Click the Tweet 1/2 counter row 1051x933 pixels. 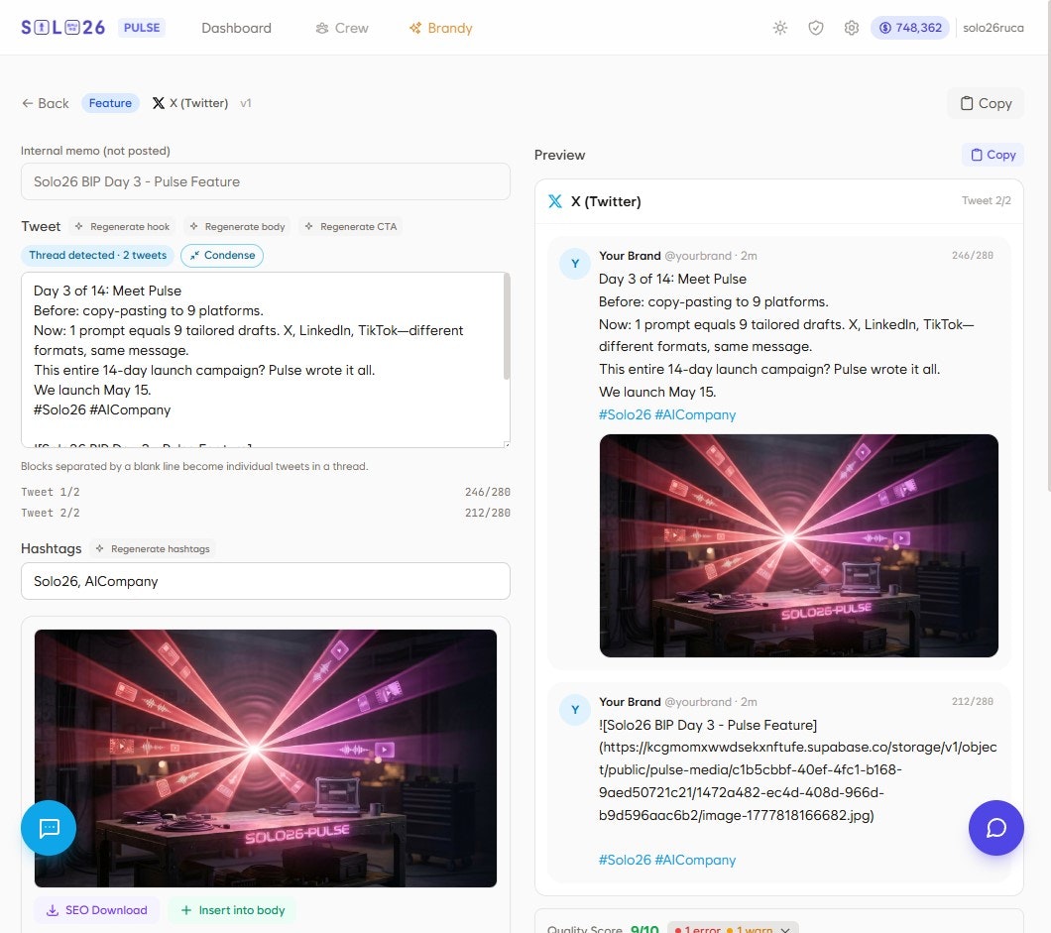pos(266,492)
